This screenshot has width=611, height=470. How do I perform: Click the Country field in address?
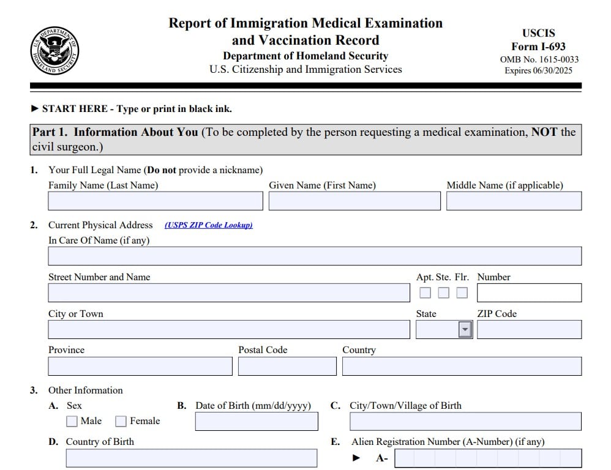coord(462,367)
